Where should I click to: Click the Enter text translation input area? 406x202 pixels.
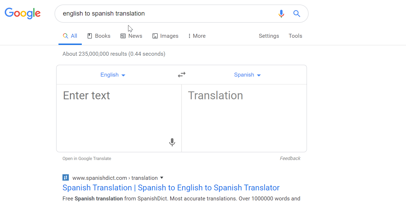point(116,114)
